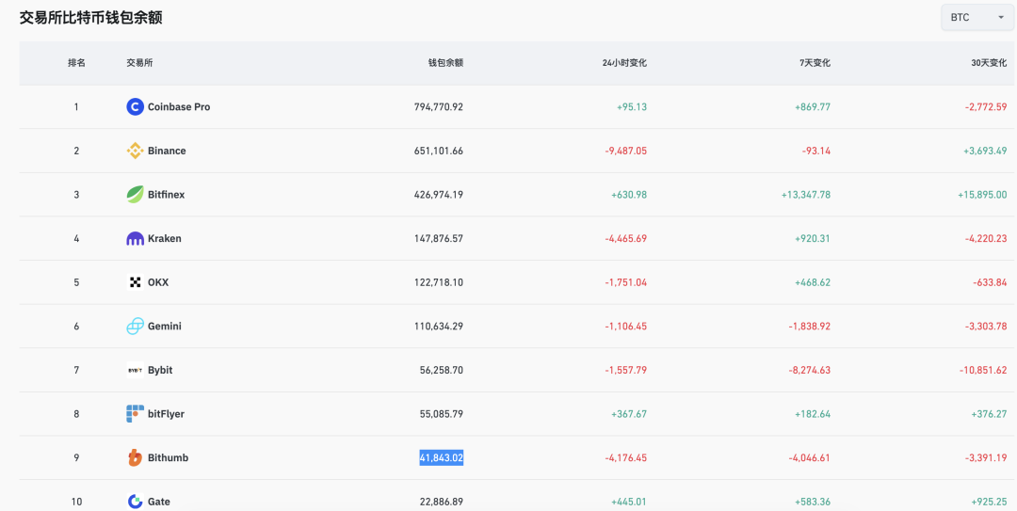This screenshot has width=1017, height=511.
Task: Click the Coinbase Pro 24h change +95.13
Action: (632, 107)
